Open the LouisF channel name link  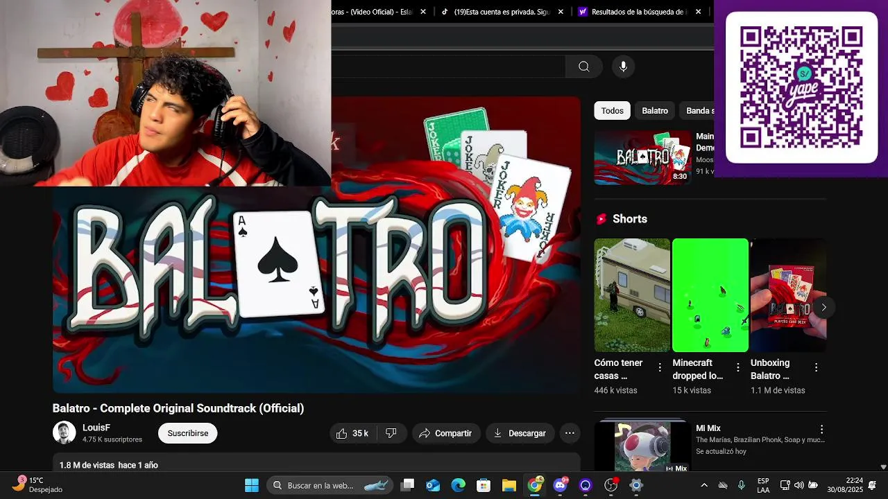pos(96,428)
